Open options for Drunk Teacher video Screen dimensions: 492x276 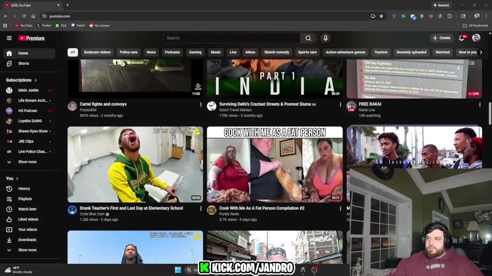pos(200,209)
